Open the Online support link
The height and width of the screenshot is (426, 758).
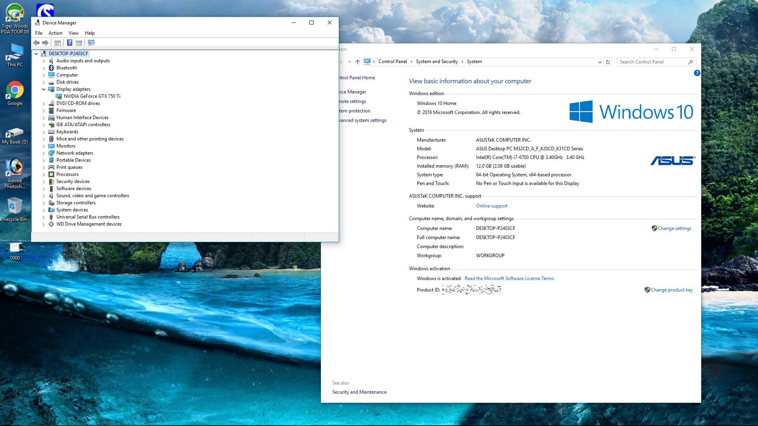click(492, 206)
